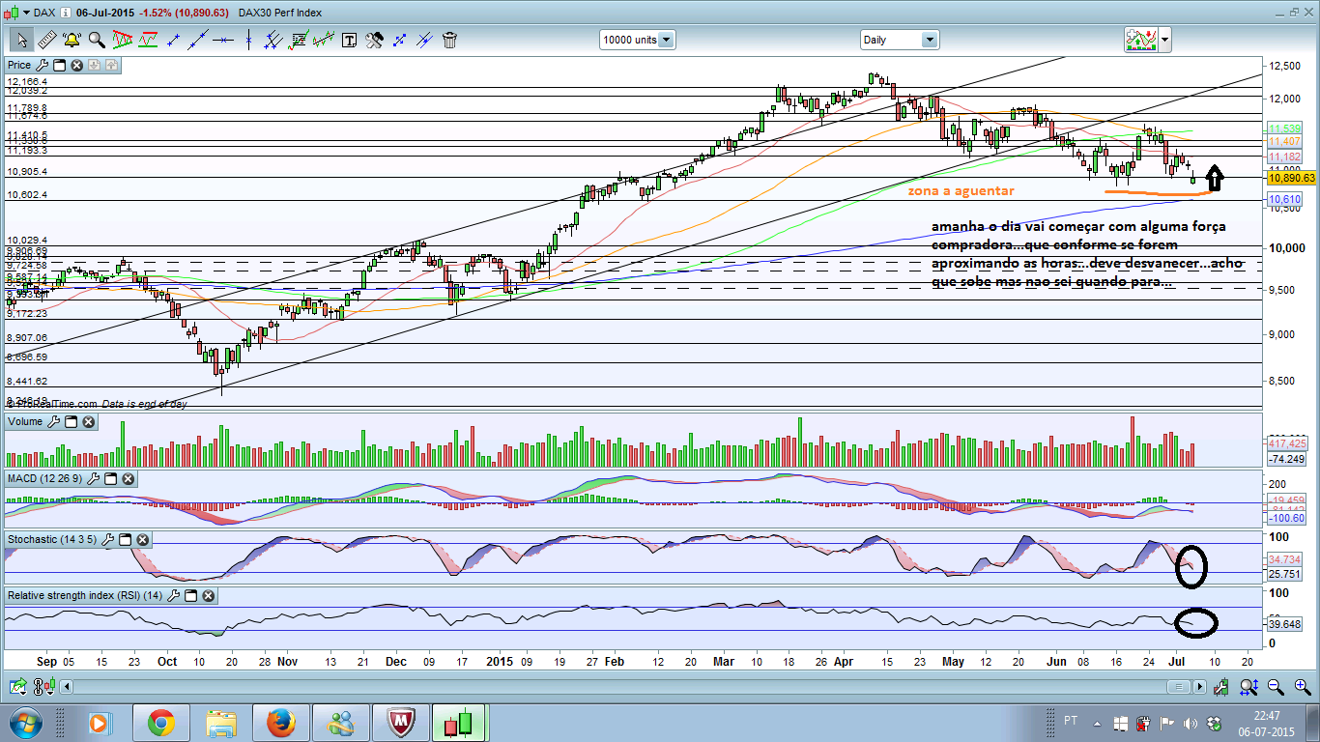Click the zoom out magnifier at bottom right
The image size is (1320, 742).
[x=1275, y=687]
